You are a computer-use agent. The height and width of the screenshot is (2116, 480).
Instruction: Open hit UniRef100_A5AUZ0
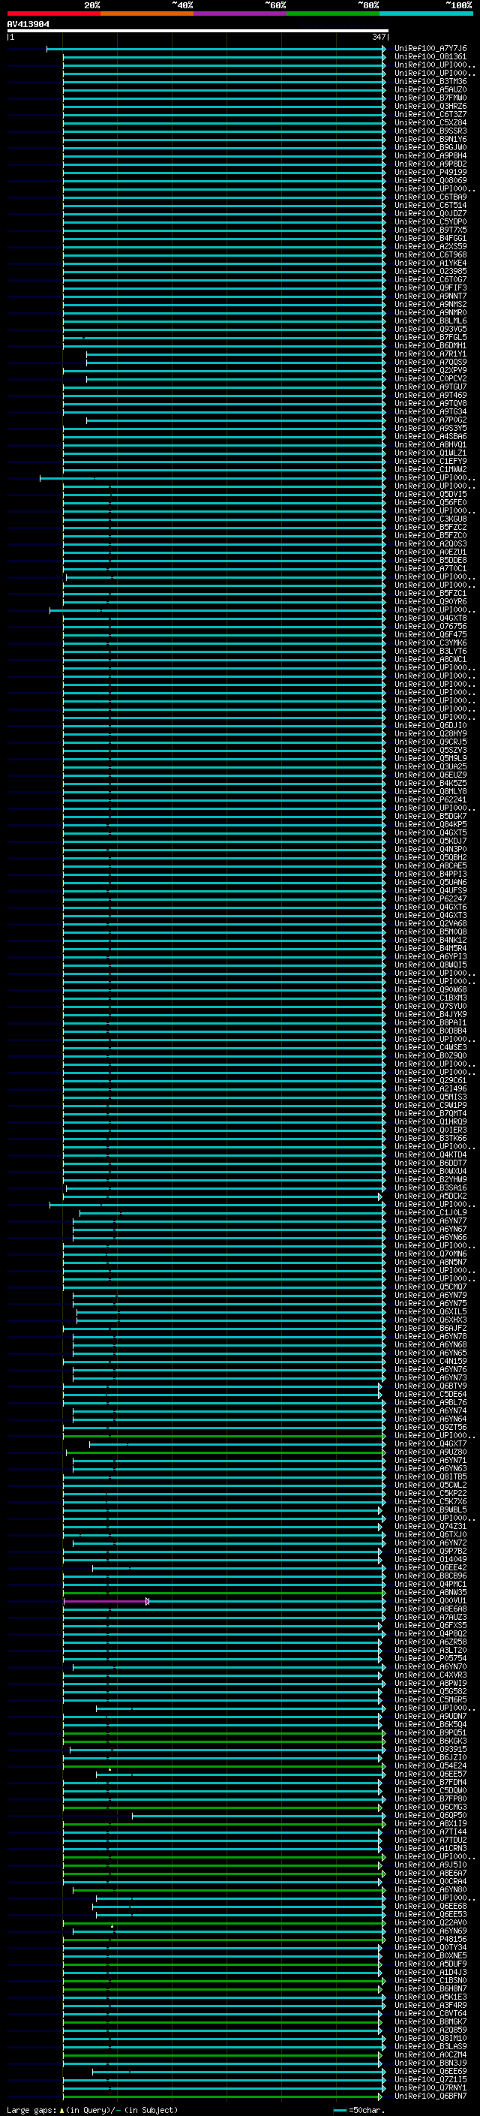click(x=430, y=90)
